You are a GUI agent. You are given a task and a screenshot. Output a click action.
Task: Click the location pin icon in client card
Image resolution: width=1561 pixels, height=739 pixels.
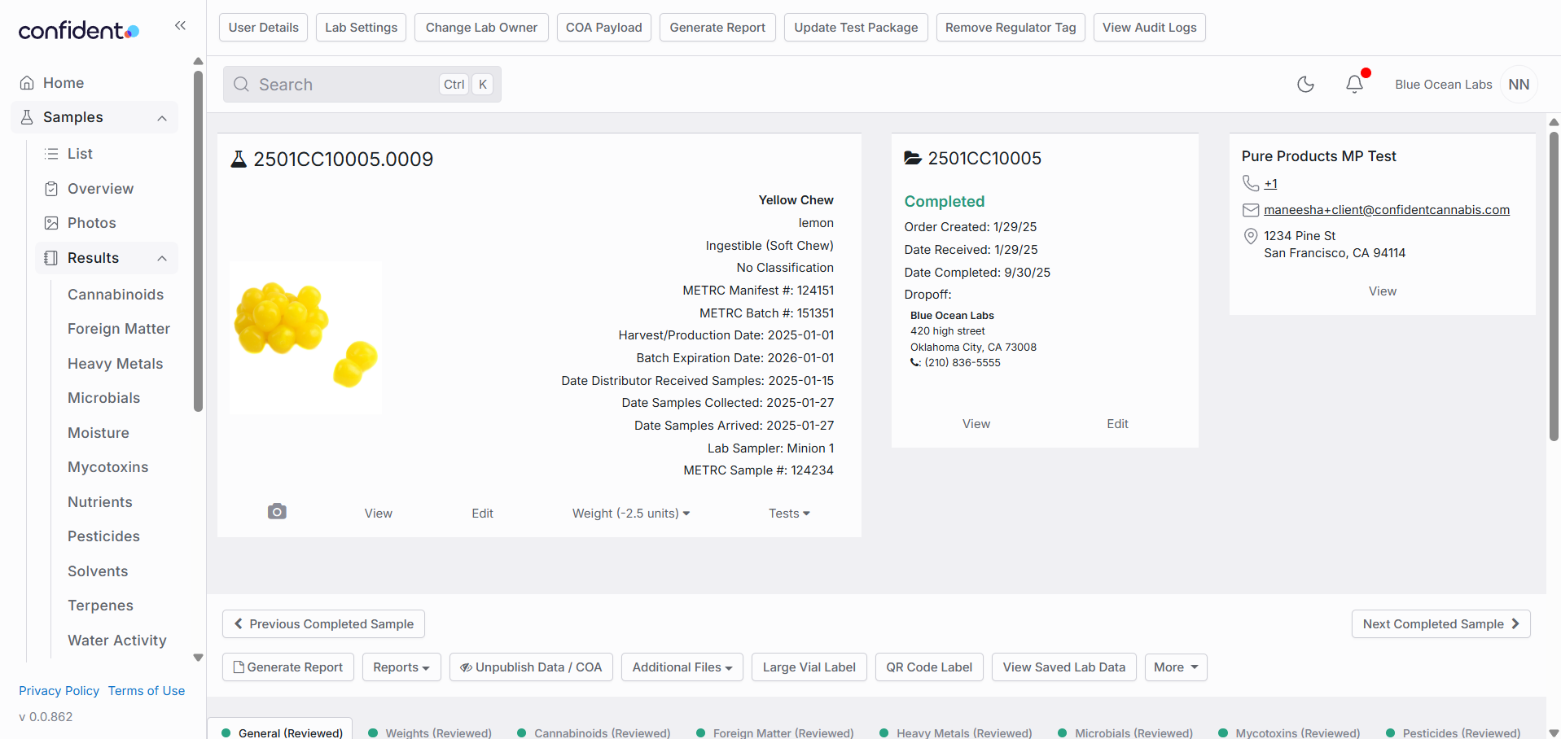1251,236
